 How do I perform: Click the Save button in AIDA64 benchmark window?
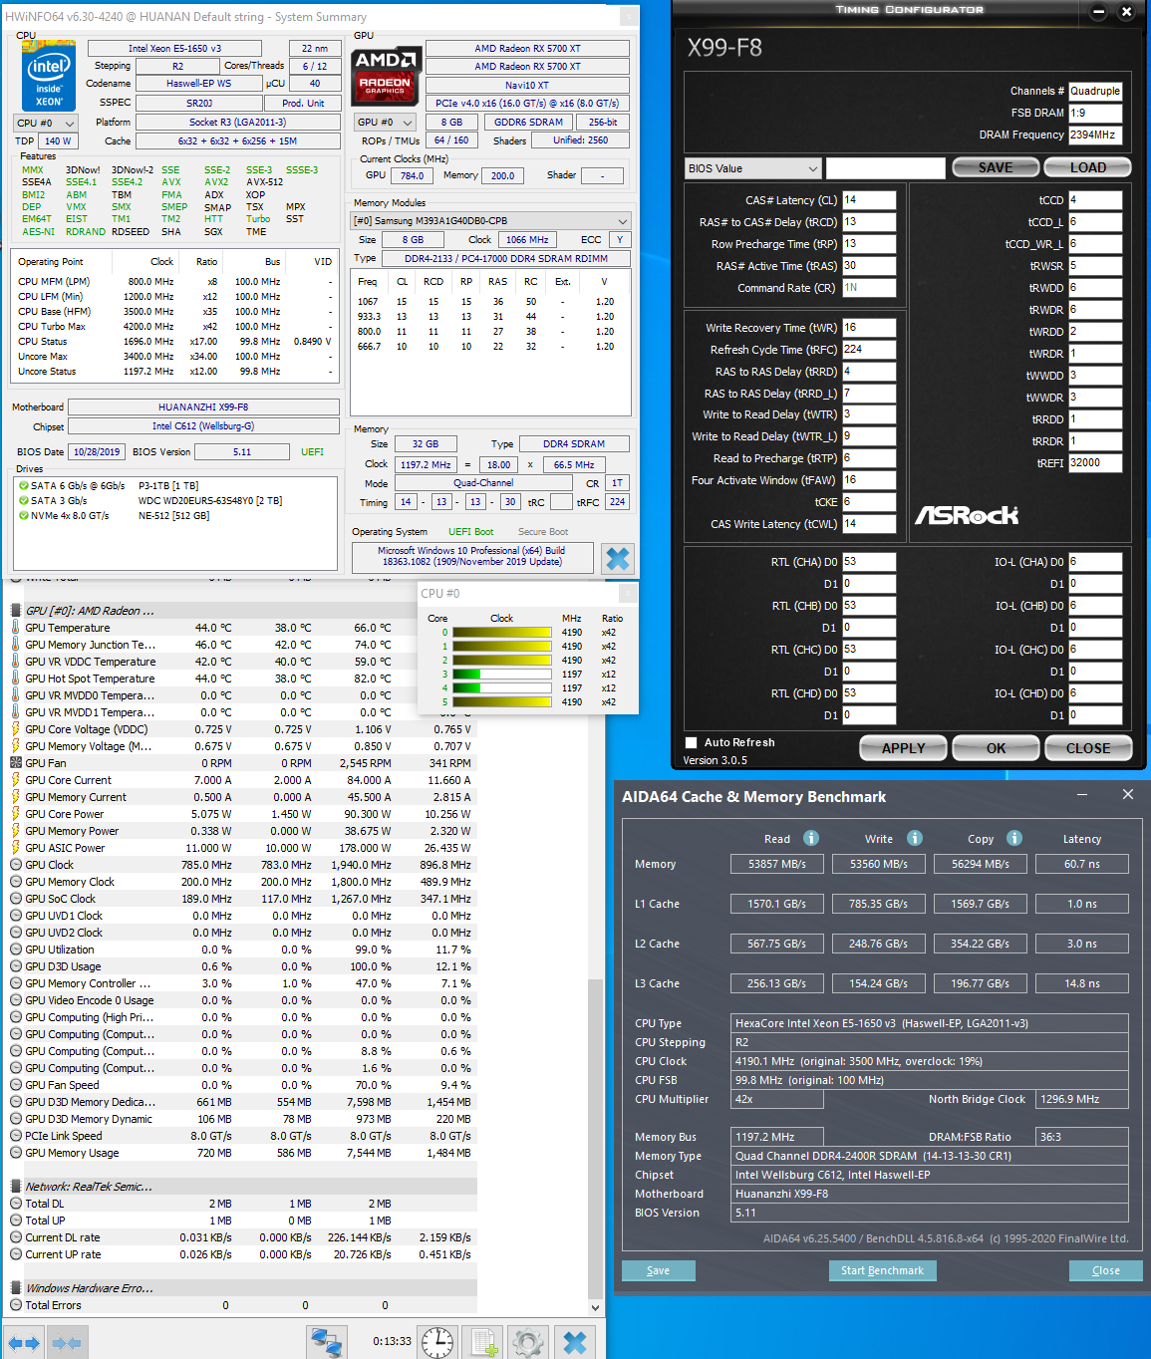658,1270
